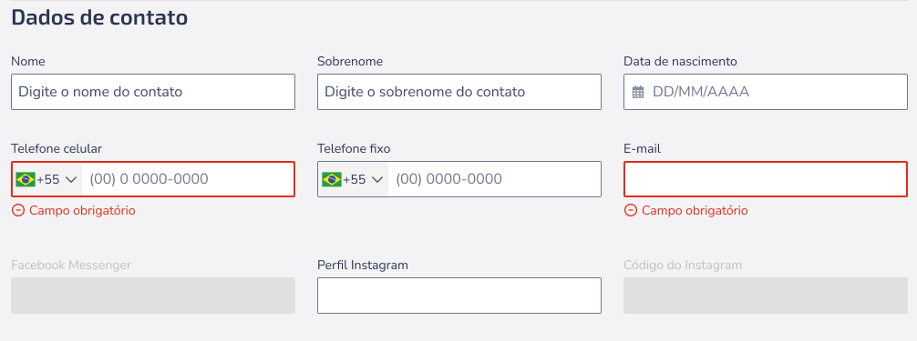Click the disabled Facebook Messenger field
The width and height of the screenshot is (917, 341).
coord(152,296)
